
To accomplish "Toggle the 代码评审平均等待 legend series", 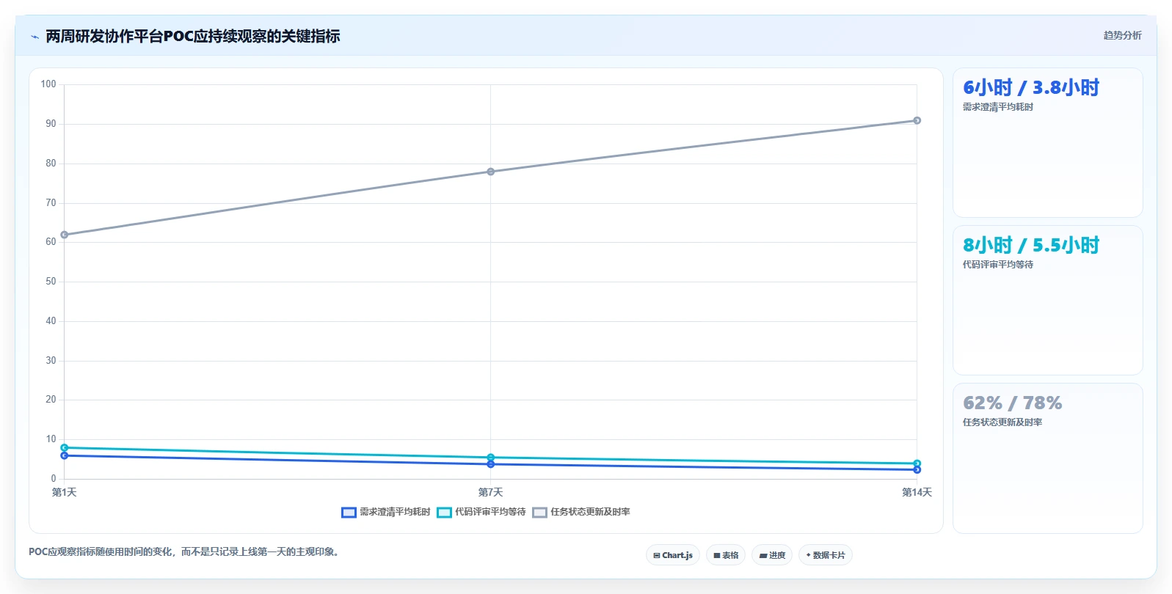I will click(x=481, y=512).
